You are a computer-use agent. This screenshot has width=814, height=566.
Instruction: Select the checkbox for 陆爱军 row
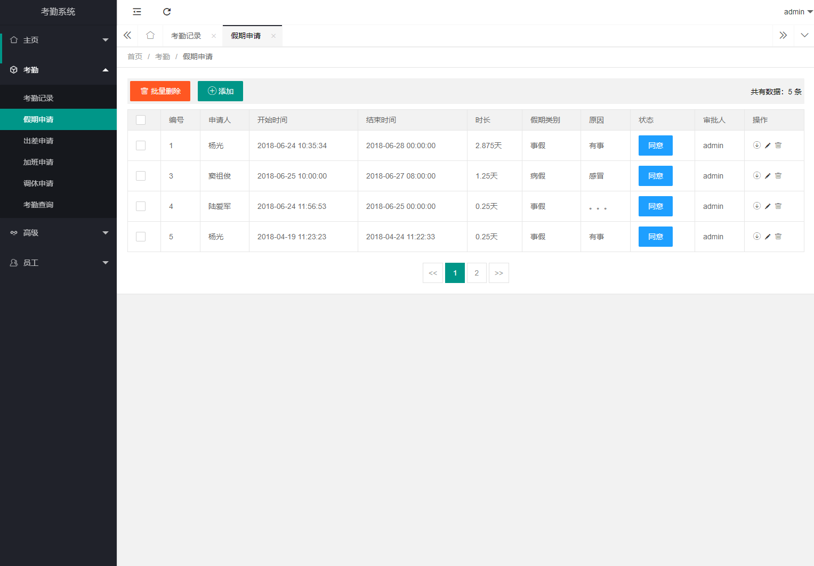tap(141, 206)
